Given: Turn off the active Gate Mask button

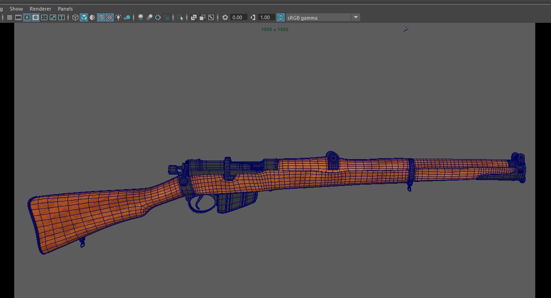Looking at the screenshot, I should [x=36, y=17].
